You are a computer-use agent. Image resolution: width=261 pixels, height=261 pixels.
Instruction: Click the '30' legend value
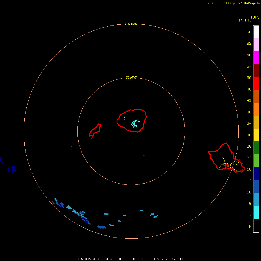point(249,135)
